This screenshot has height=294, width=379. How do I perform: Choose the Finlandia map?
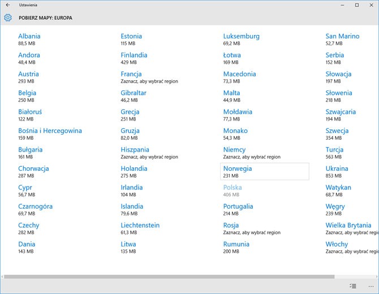pos(134,58)
